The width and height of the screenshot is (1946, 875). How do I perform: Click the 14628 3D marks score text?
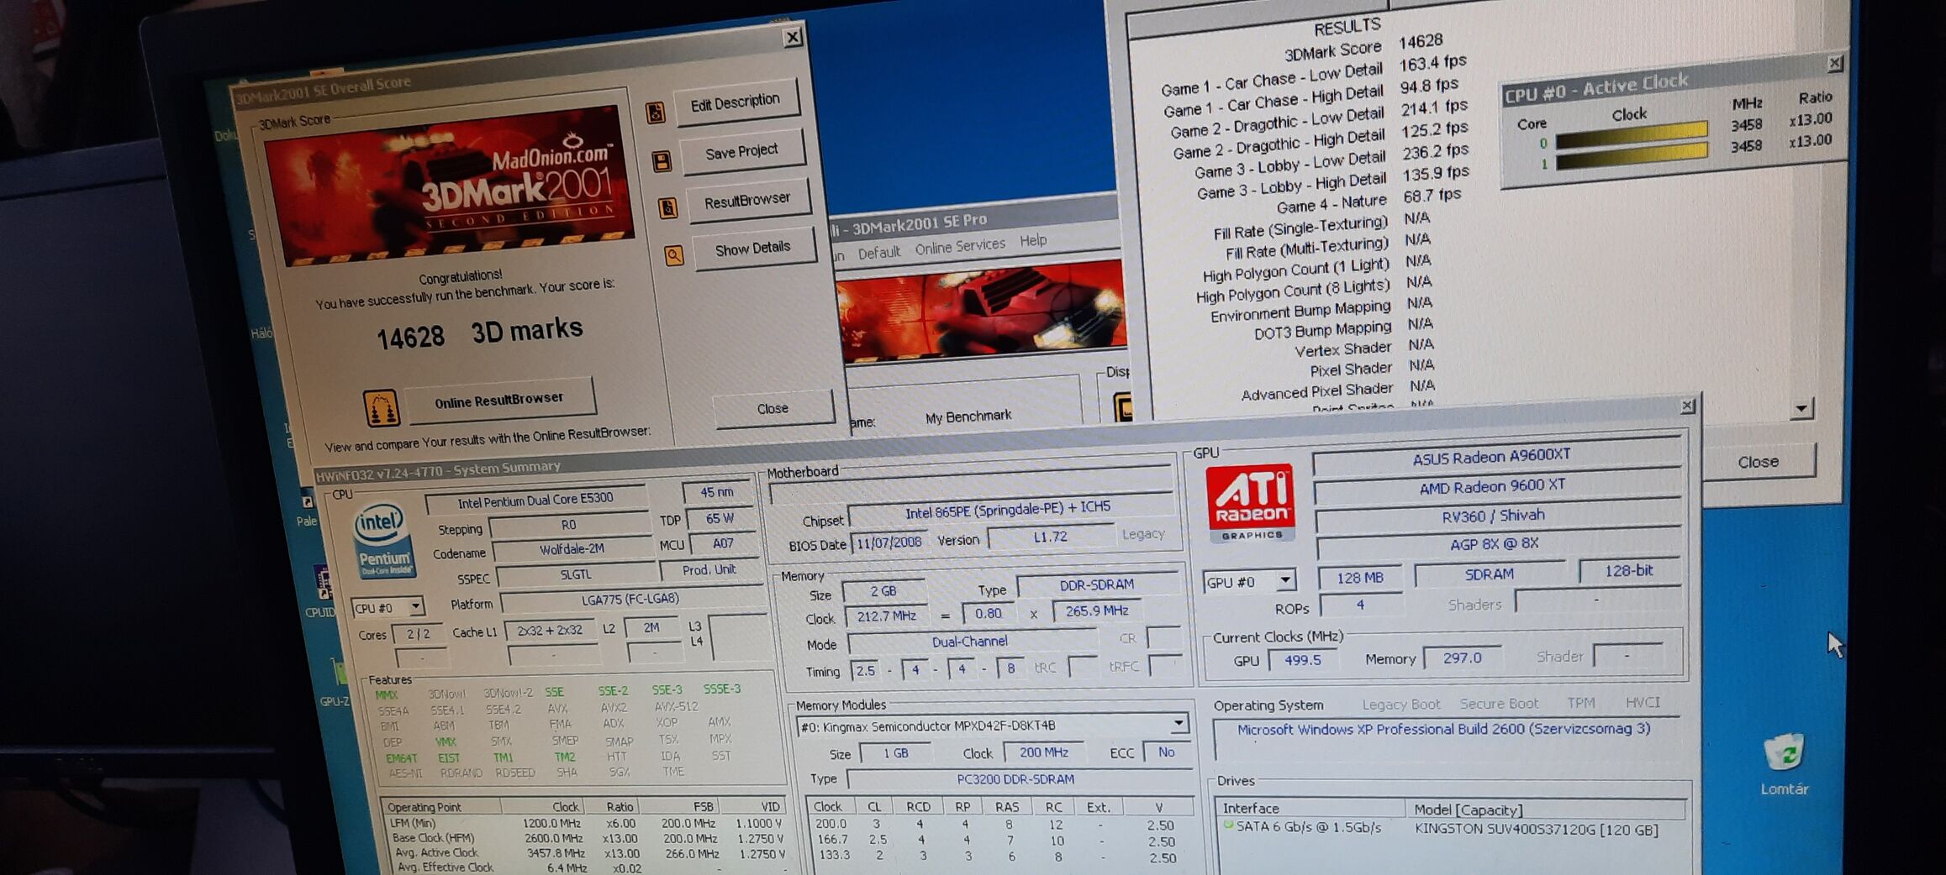click(479, 333)
